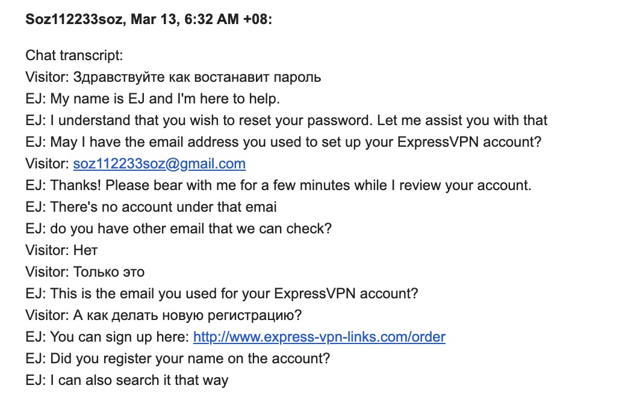Image resolution: width=625 pixels, height=403 pixels.
Task: Open the express-vpn-links.com/order signup link
Action: [319, 337]
